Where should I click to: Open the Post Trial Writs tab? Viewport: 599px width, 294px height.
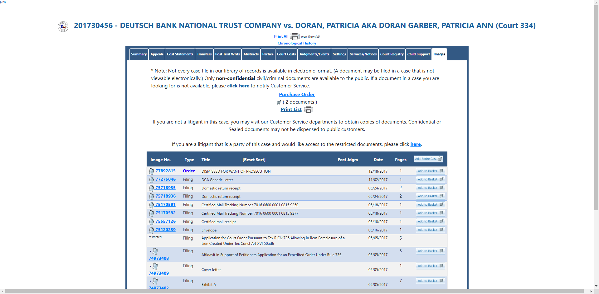point(227,54)
